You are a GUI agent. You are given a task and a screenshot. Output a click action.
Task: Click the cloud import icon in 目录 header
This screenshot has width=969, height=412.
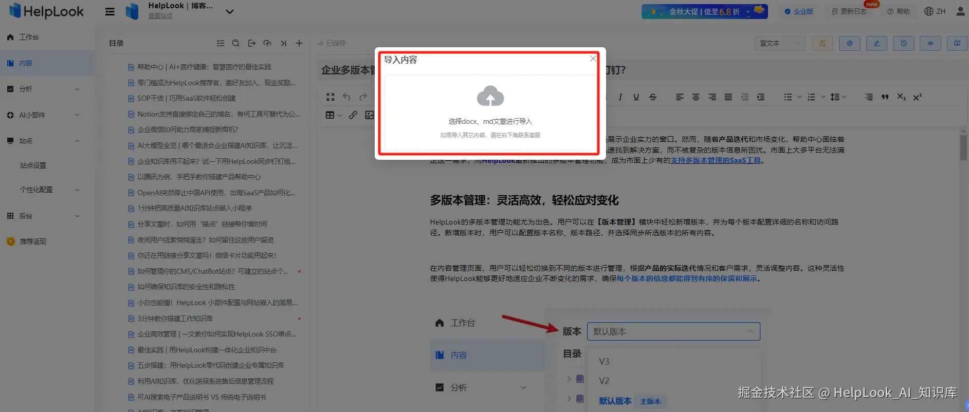point(267,43)
